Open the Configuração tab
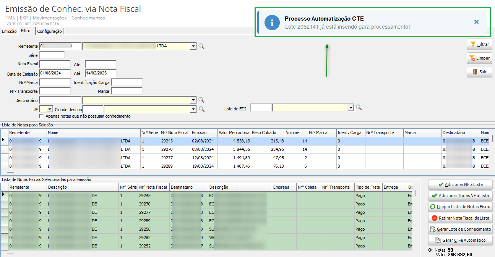The width and height of the screenshot is (495, 257). point(50,31)
